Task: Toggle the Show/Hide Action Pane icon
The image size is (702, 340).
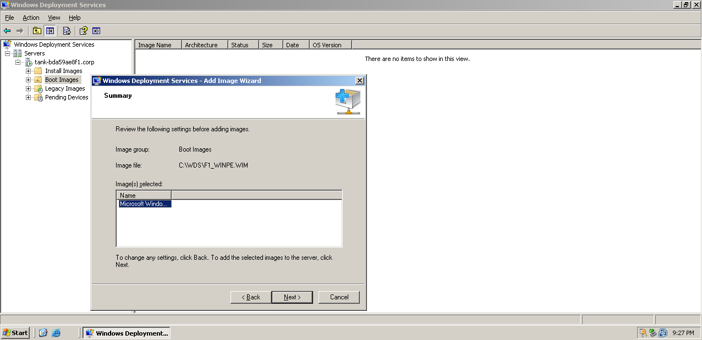Action: click(x=96, y=31)
